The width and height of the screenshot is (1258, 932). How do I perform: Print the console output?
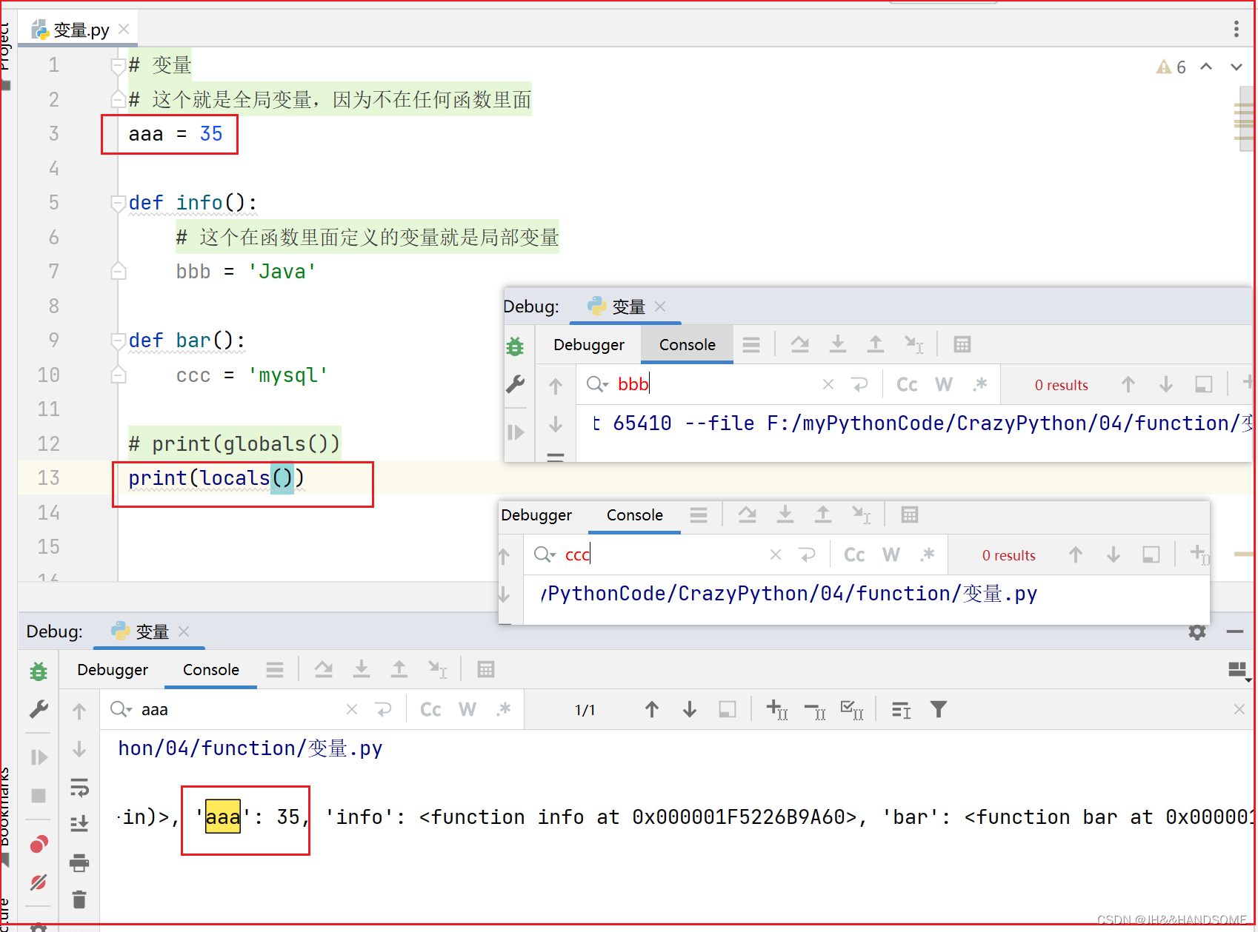pos(79,862)
